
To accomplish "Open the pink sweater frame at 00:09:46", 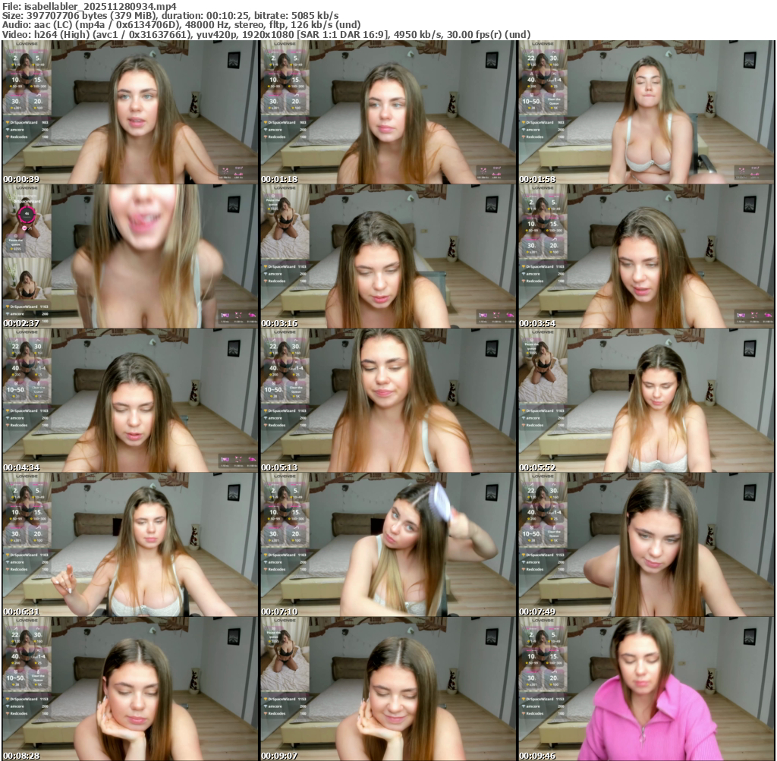I will click(x=646, y=689).
